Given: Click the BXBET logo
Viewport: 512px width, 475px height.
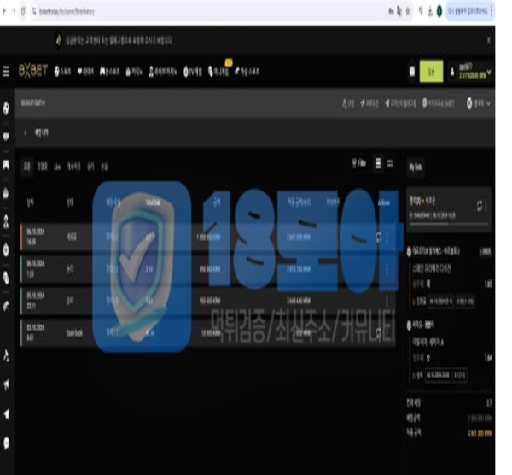Looking at the screenshot, I should [33, 71].
